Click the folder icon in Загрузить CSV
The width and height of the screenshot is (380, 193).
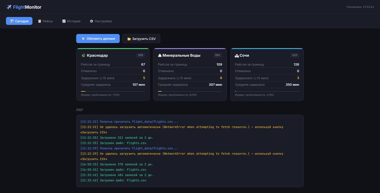point(129,39)
